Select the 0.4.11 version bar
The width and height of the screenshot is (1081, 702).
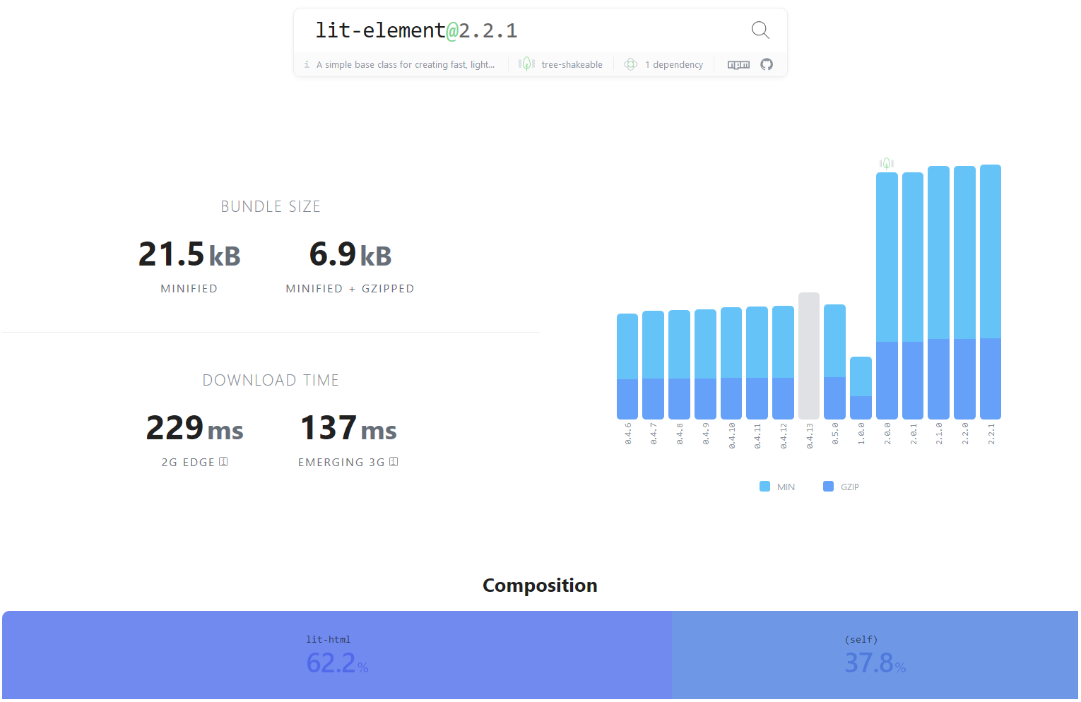coord(757,363)
